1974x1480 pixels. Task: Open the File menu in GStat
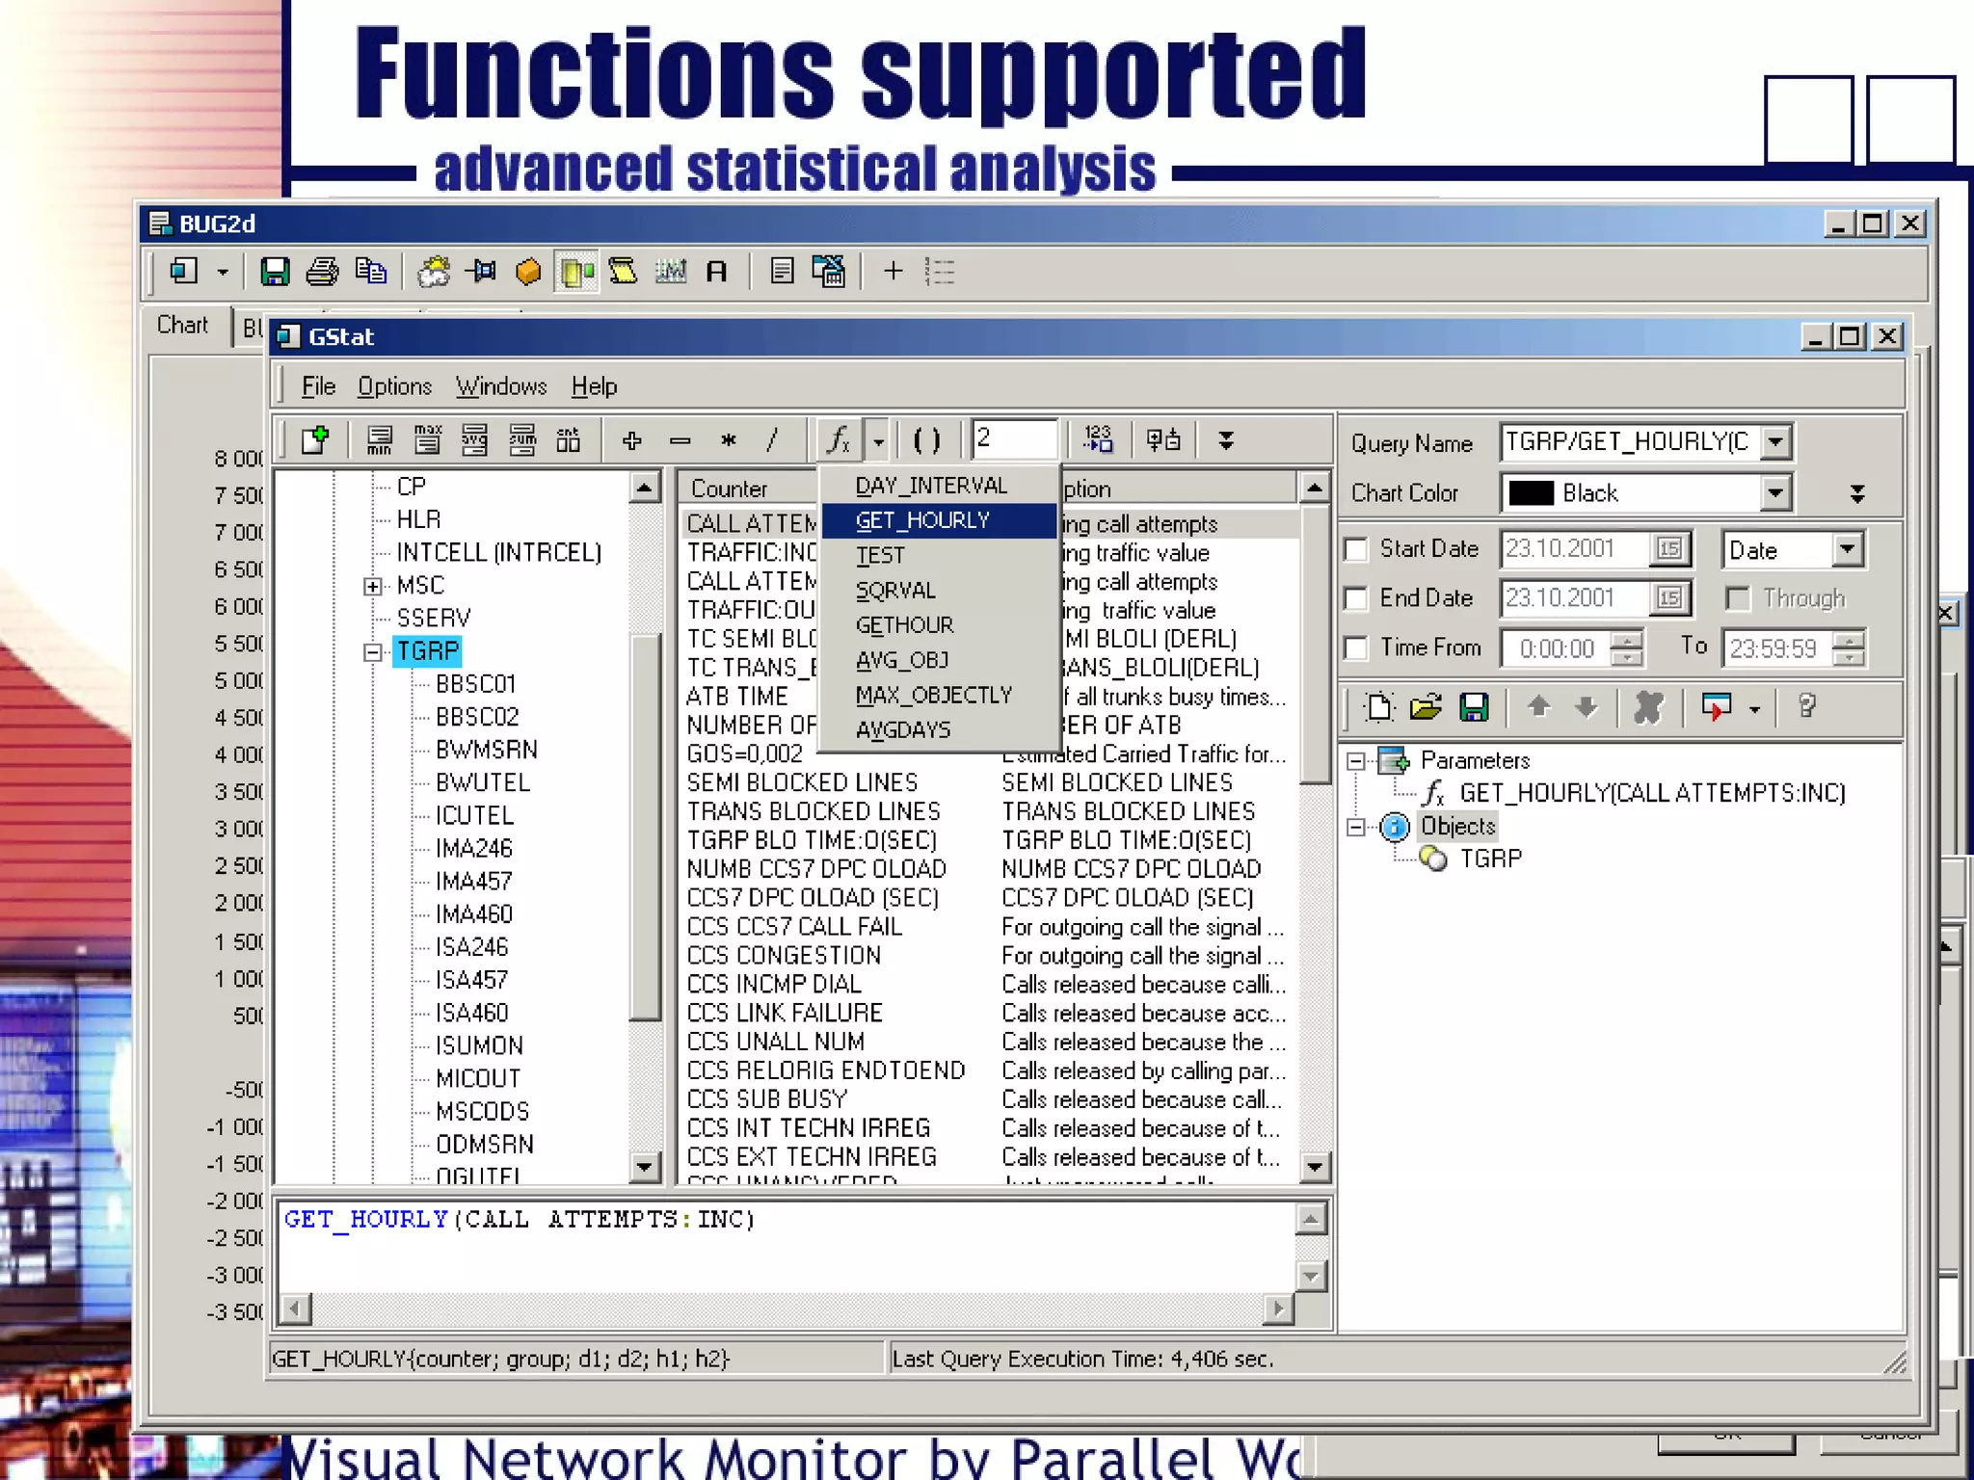pos(318,386)
